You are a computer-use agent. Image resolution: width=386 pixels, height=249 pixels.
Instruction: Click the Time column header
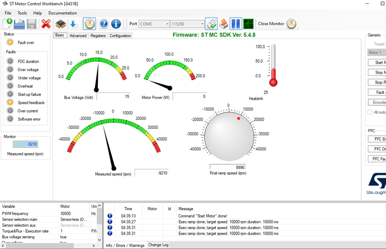coord(128,209)
